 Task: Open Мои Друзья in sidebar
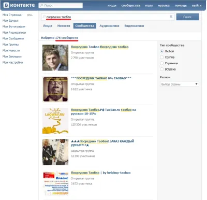pos(10,21)
